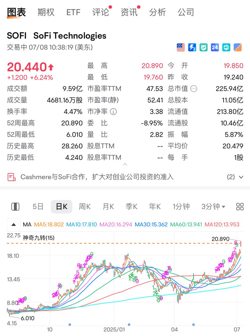This screenshot has height=336, width=250.
Task: Tap the 平均价 value 20.479
Action: 233,146
